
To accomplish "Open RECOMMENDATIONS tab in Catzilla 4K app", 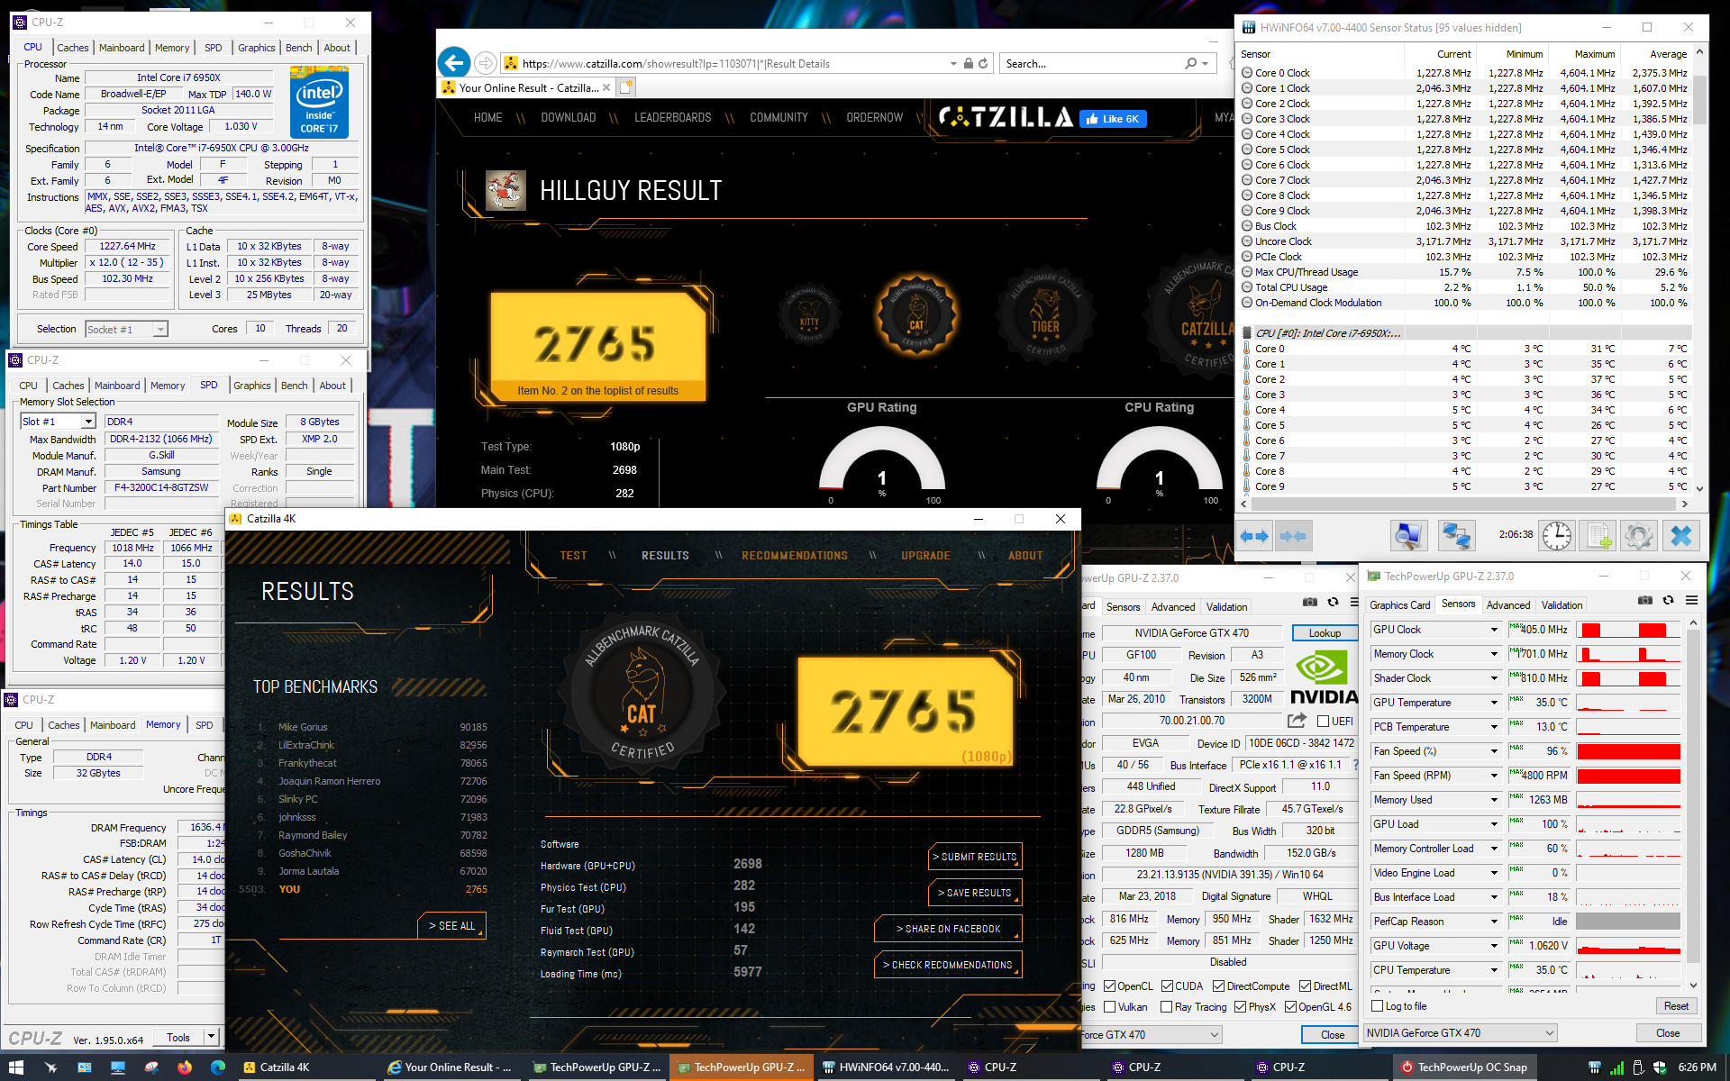I will pyautogui.click(x=794, y=556).
